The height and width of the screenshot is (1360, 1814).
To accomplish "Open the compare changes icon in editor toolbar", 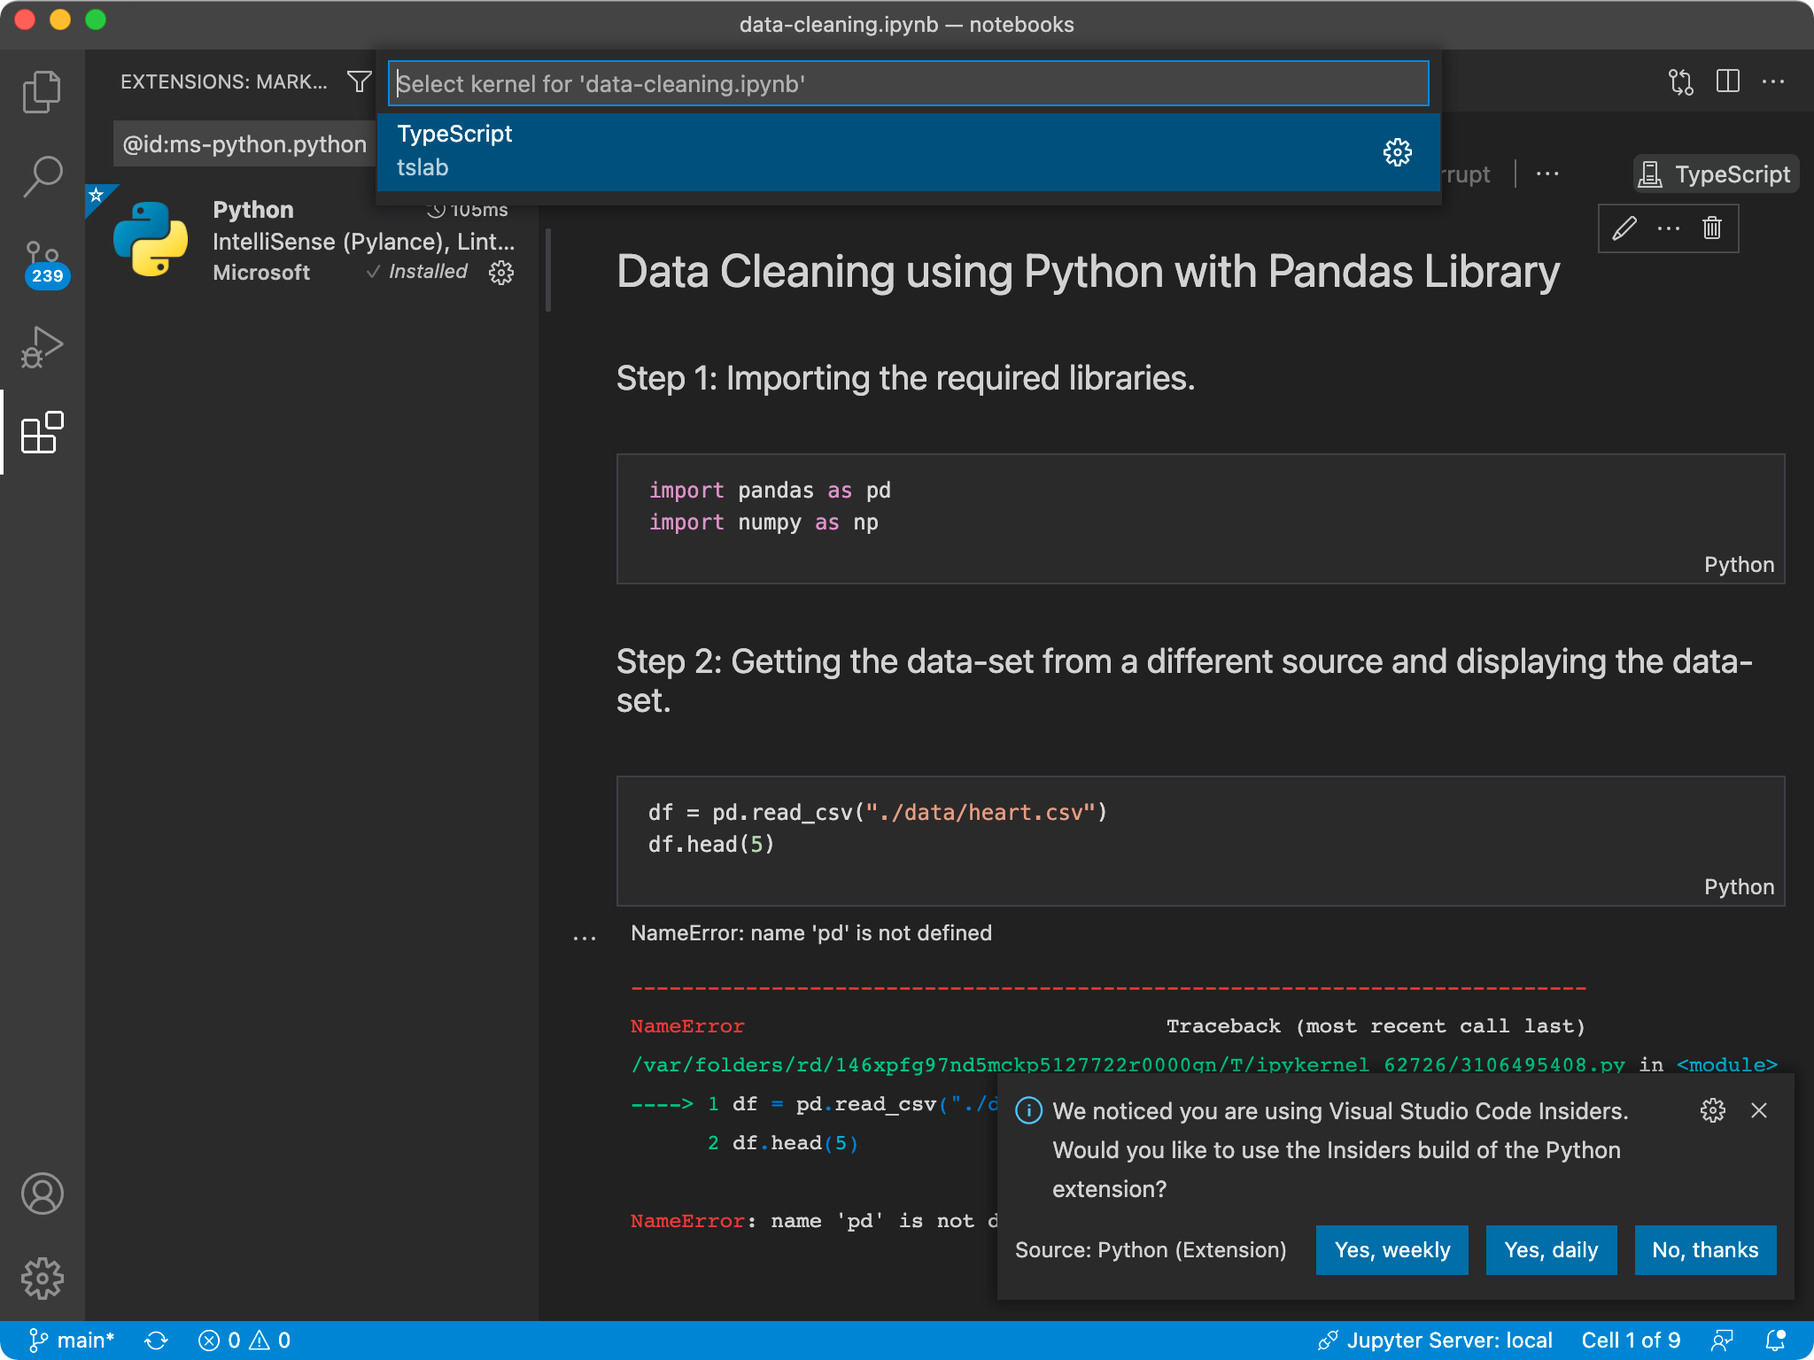I will coord(1680,81).
